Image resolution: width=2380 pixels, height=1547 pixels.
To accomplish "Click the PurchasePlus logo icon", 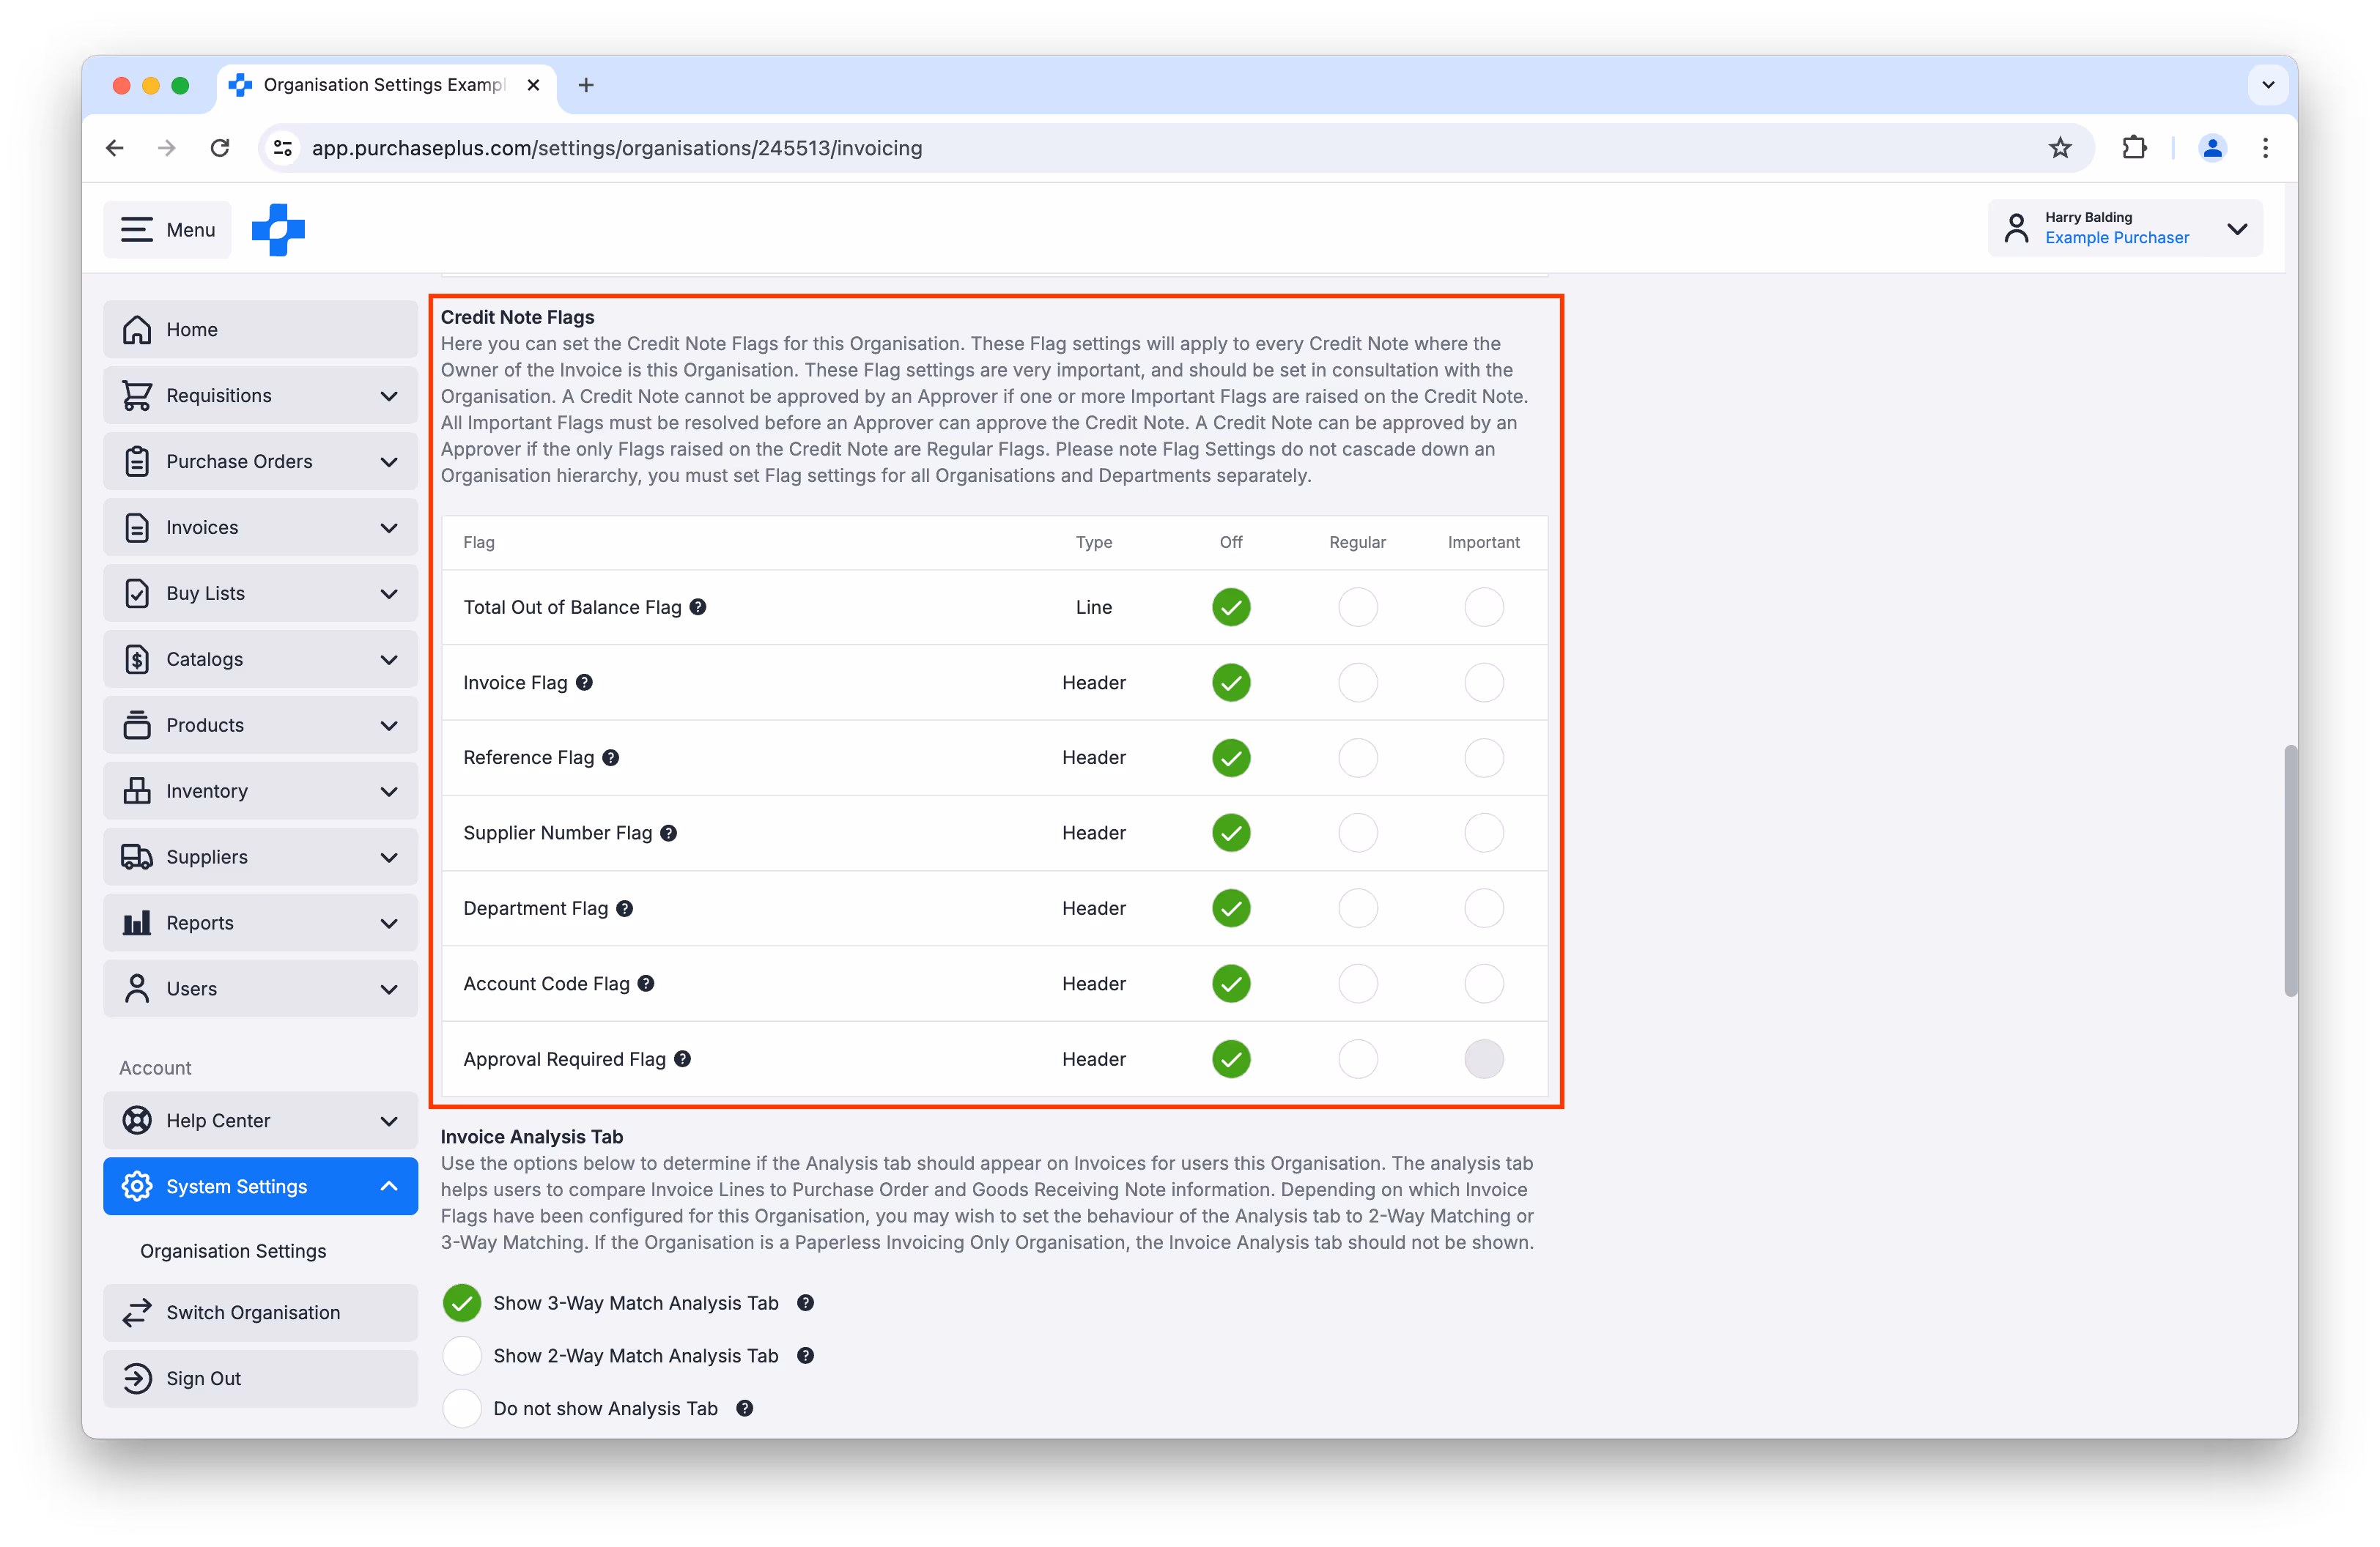I will click(278, 230).
